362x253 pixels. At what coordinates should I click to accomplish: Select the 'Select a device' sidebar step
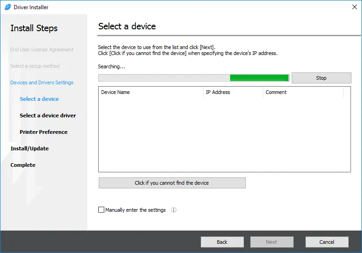pyautogui.click(x=39, y=99)
